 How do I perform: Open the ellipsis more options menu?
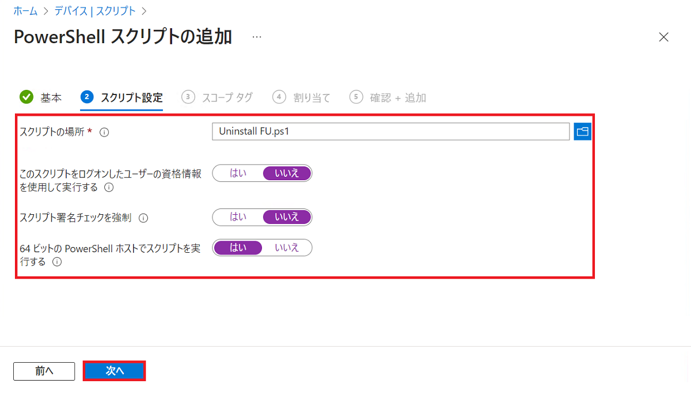click(x=257, y=37)
